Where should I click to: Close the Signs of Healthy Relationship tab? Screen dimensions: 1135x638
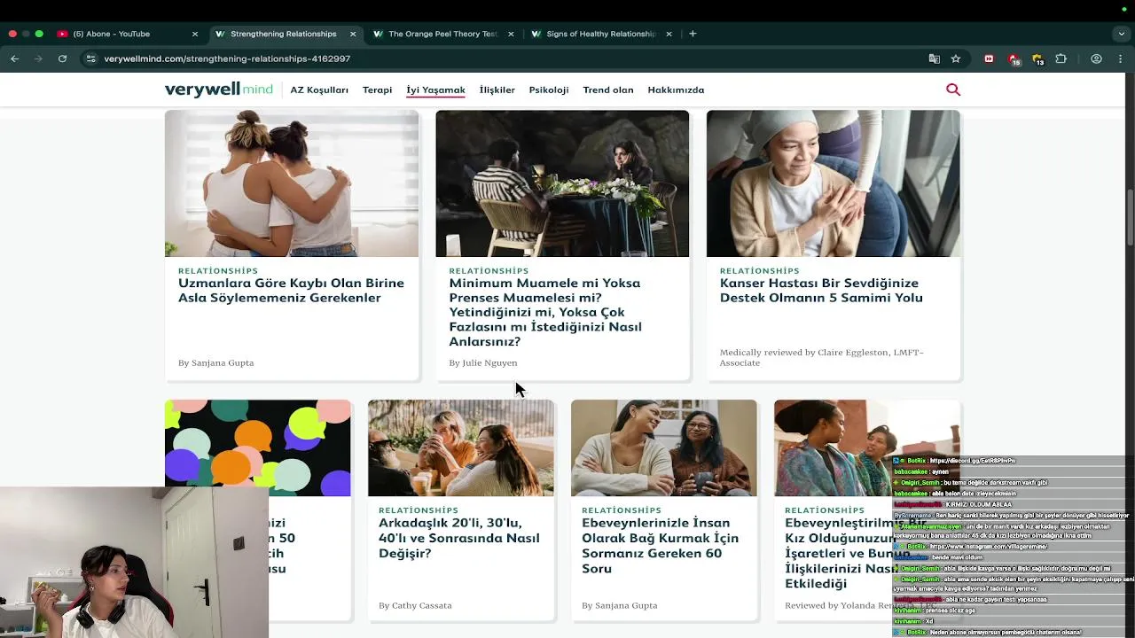point(669,34)
